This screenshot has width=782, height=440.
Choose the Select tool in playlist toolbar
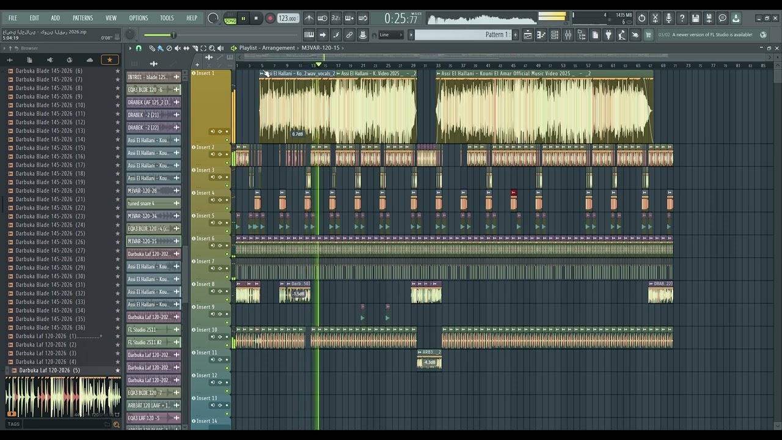(x=203, y=48)
